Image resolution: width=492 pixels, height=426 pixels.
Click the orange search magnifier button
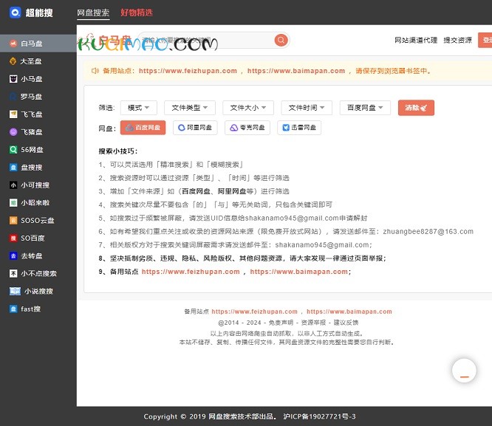tap(281, 40)
